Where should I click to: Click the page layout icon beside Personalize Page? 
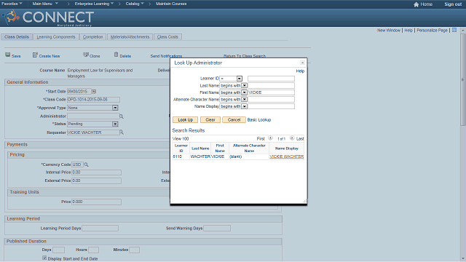pos(454,30)
